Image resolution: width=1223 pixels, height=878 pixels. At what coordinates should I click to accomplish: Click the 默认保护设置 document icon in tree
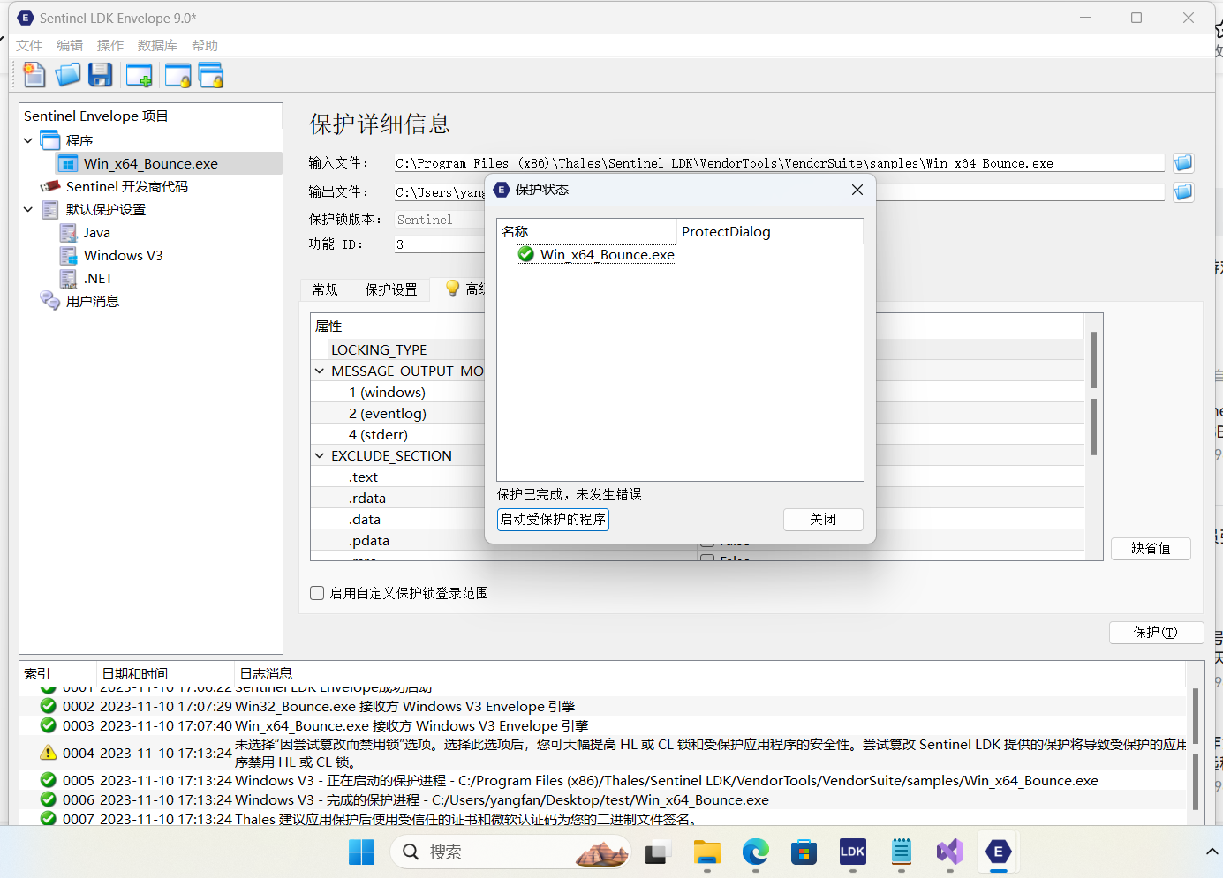[x=50, y=209]
